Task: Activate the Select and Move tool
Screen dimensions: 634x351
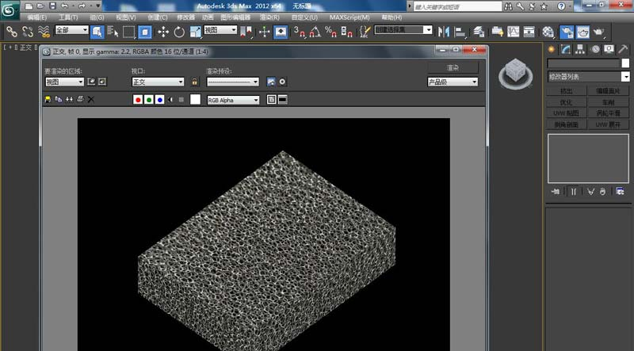Action: point(163,32)
